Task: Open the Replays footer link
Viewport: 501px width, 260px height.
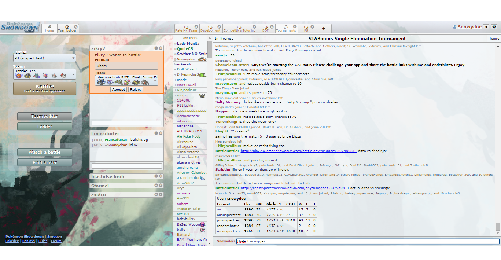Action: 29,241
